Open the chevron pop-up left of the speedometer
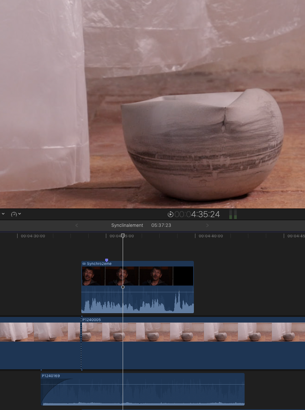Screen dimensions: 305x410 coord(3,214)
